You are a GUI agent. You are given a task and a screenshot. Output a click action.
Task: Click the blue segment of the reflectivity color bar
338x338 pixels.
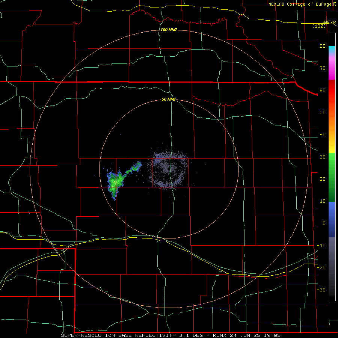click(x=332, y=220)
